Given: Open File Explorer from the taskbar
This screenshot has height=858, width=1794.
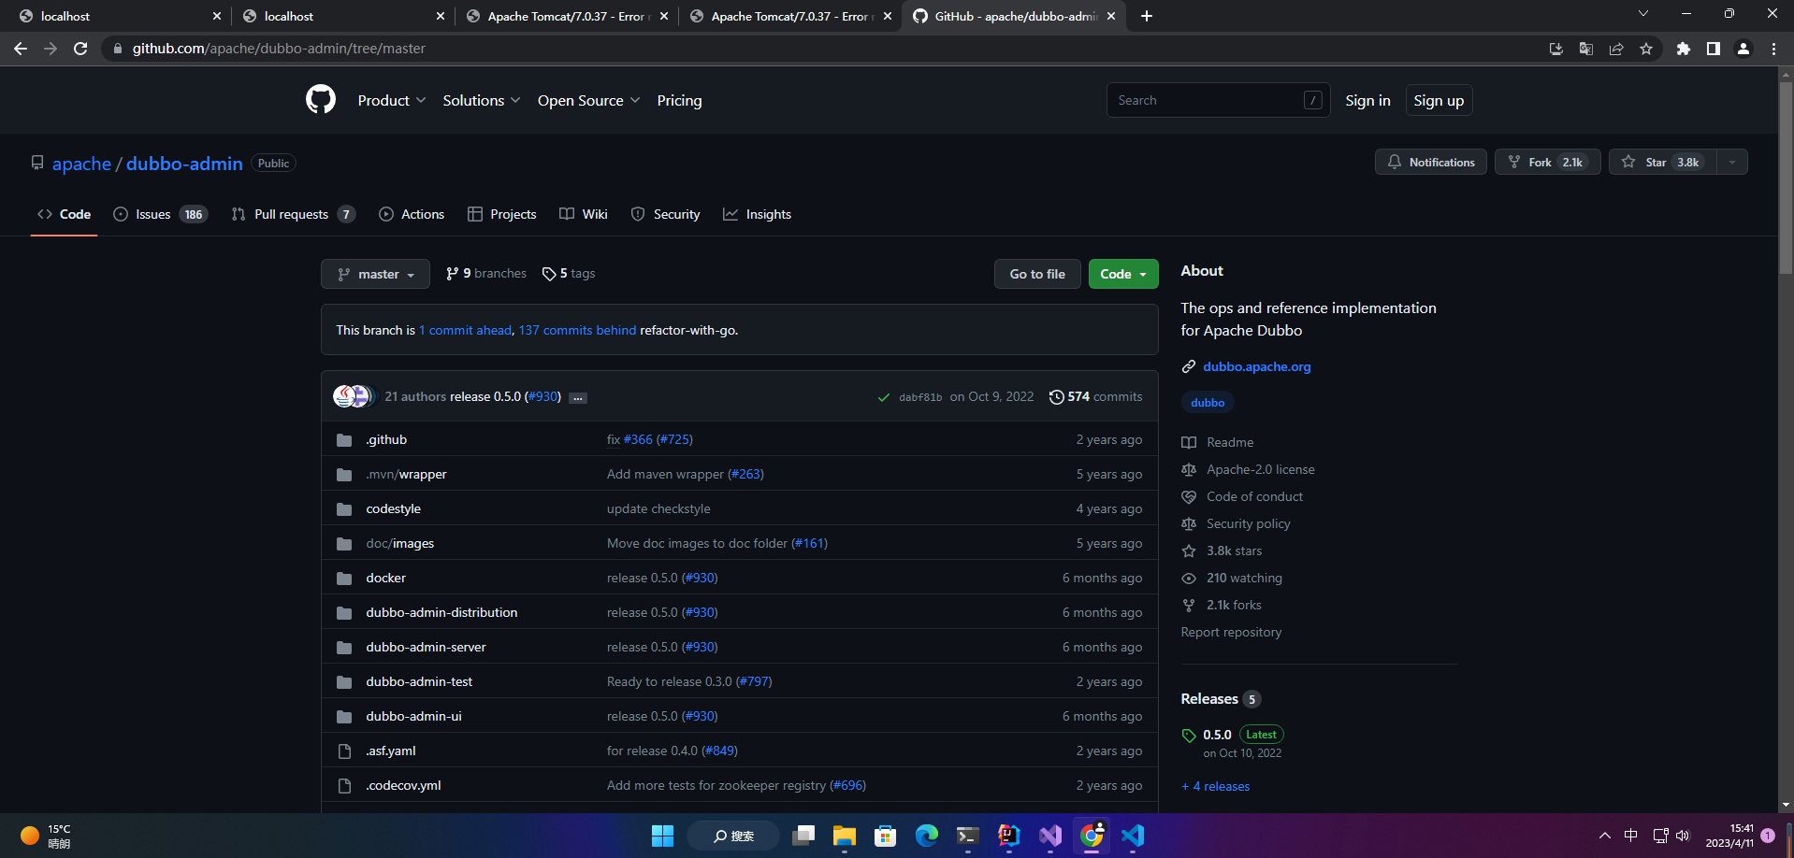Looking at the screenshot, I should pos(845,836).
